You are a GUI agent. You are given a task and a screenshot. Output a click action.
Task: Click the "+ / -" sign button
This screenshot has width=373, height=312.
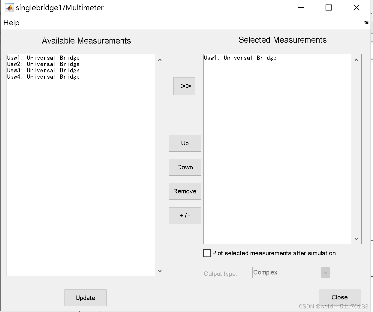pos(185,216)
